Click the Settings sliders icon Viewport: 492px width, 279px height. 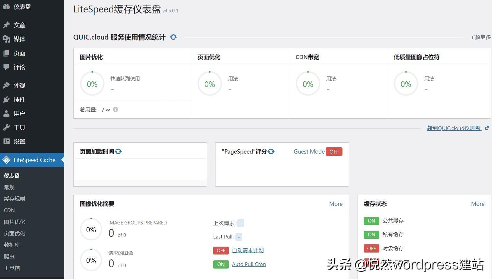[6, 141]
